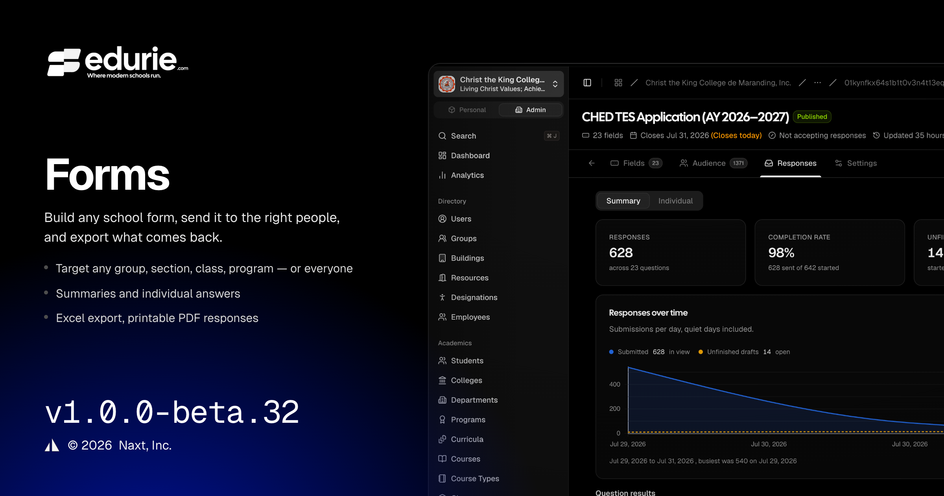The image size is (944, 496).
Task: Click the Employees icon
Action: point(442,317)
